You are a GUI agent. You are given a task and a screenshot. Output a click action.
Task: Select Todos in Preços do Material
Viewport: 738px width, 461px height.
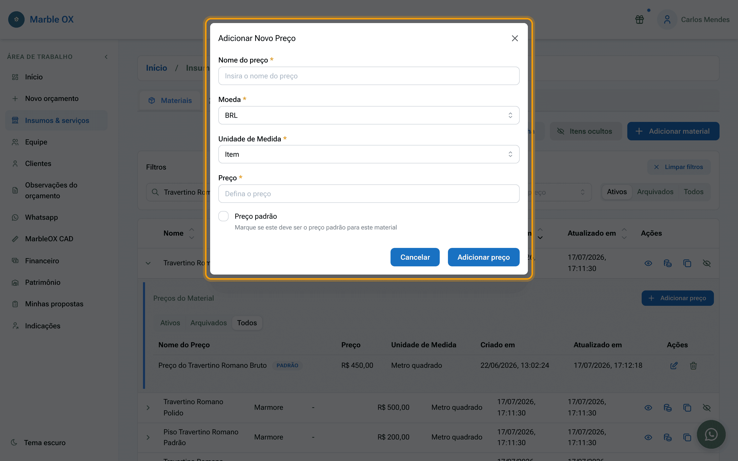(247, 323)
